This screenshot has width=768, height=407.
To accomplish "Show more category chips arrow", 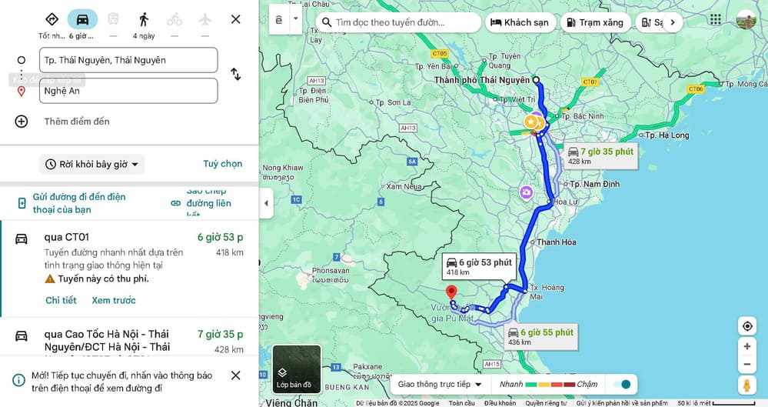I will tap(673, 22).
